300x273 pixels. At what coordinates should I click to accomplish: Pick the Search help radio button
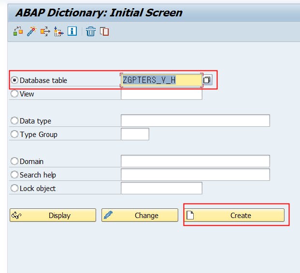[x=14, y=175]
